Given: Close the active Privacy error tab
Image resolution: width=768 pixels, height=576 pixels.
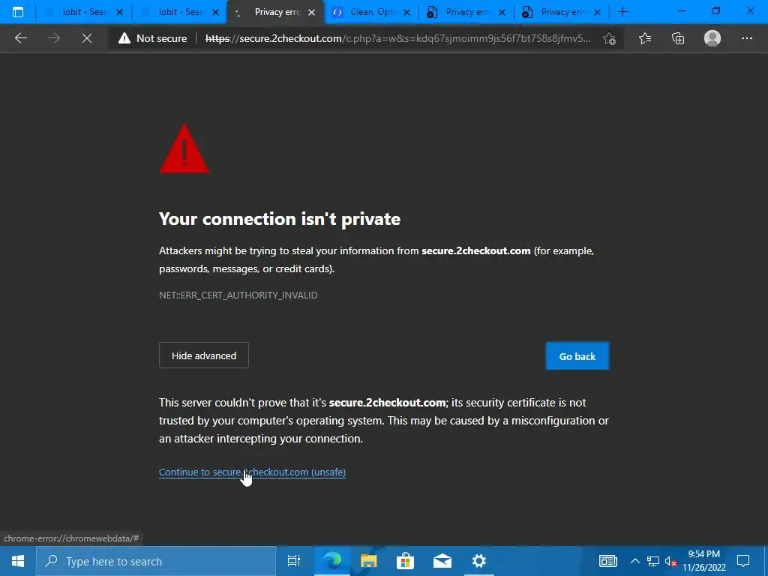Looking at the screenshot, I should click(x=311, y=13).
